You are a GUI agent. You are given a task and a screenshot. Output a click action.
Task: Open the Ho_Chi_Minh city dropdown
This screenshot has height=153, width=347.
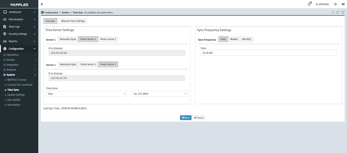tap(160, 94)
